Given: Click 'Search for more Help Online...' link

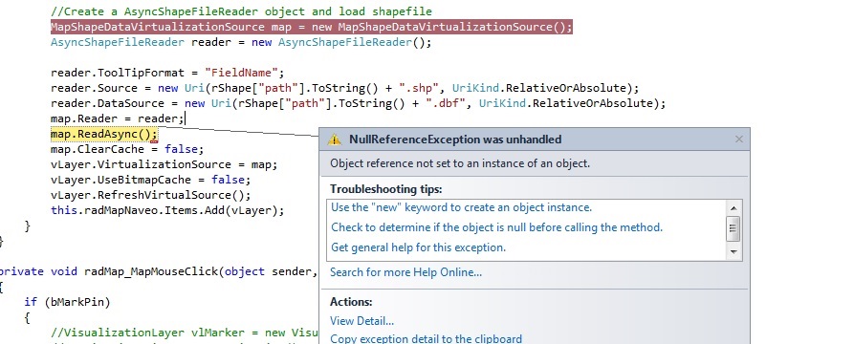Looking at the screenshot, I should pos(405,272).
